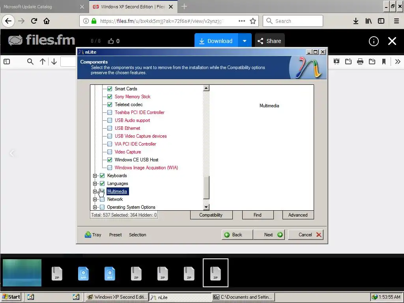Viewport: 404px width, 303px height.
Task: Click the Advanced button
Action: (298, 215)
